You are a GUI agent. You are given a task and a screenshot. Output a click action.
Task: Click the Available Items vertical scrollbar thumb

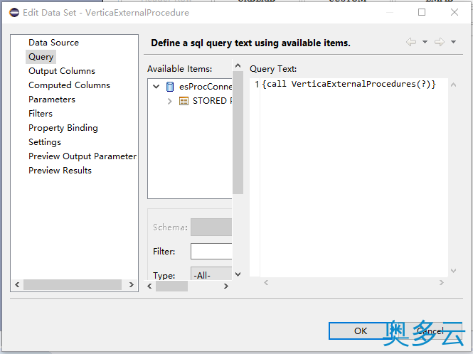(x=238, y=133)
